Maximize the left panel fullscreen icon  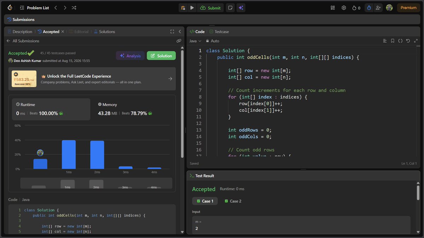tap(172, 32)
